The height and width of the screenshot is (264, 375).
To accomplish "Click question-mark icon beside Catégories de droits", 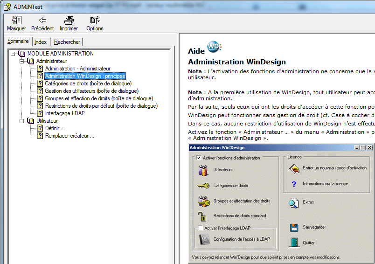I will click(40, 83).
